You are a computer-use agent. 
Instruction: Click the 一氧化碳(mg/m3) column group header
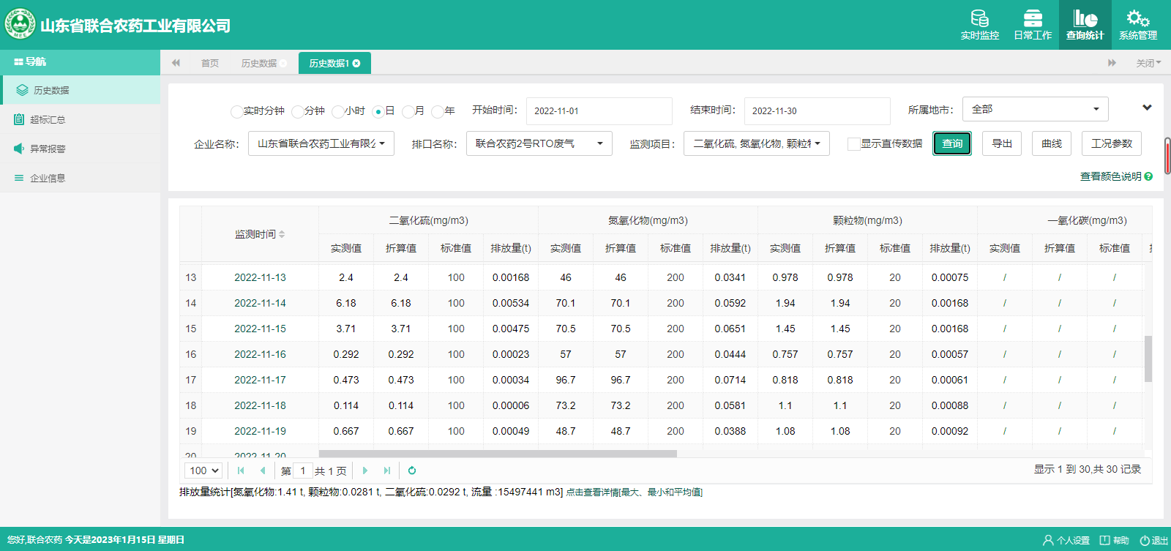point(1087,220)
